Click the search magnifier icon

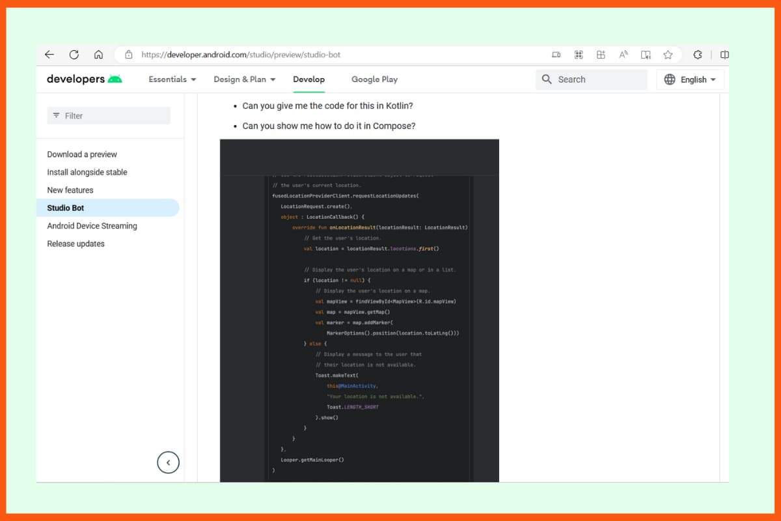tap(547, 79)
